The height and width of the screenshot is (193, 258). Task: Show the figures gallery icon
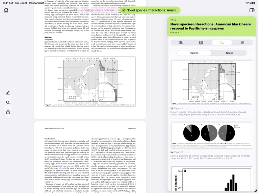222,43
